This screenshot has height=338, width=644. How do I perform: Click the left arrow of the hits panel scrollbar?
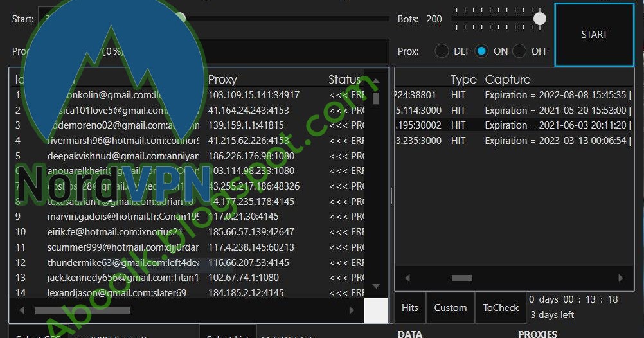407,278
